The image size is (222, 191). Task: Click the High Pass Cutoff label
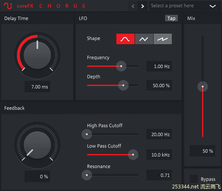(104, 125)
